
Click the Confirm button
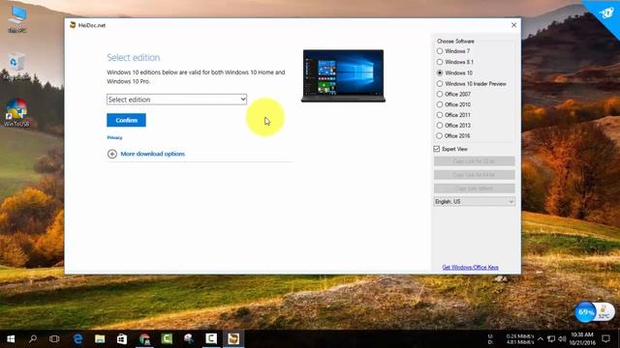[126, 120]
